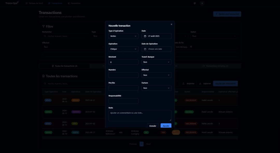This screenshot has width=280, height=153.
Task: Open the Effectué dropdown in the dialog
Action: click(156, 75)
